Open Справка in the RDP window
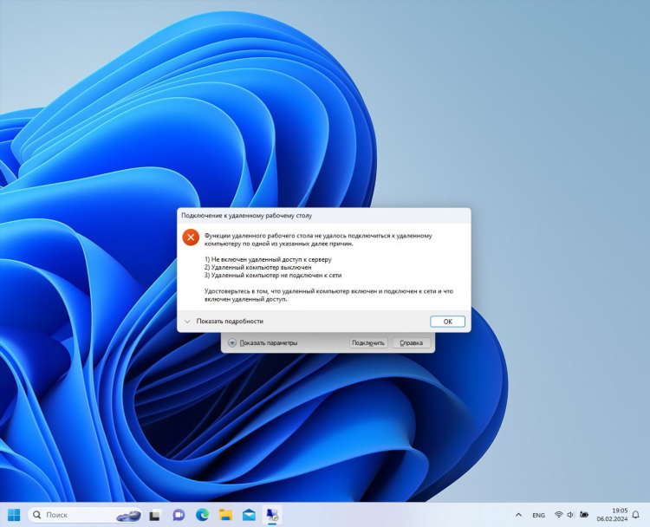Image resolution: width=650 pixels, height=527 pixels. [x=411, y=343]
